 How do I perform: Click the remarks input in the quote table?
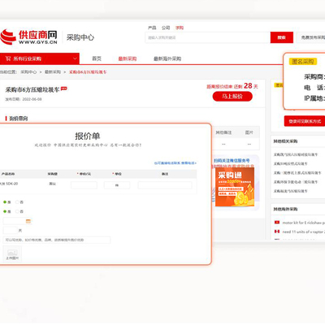[x=165, y=185]
